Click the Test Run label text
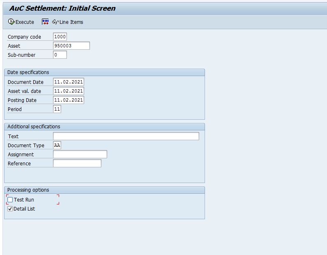This screenshot has height=255, width=327. [x=24, y=200]
